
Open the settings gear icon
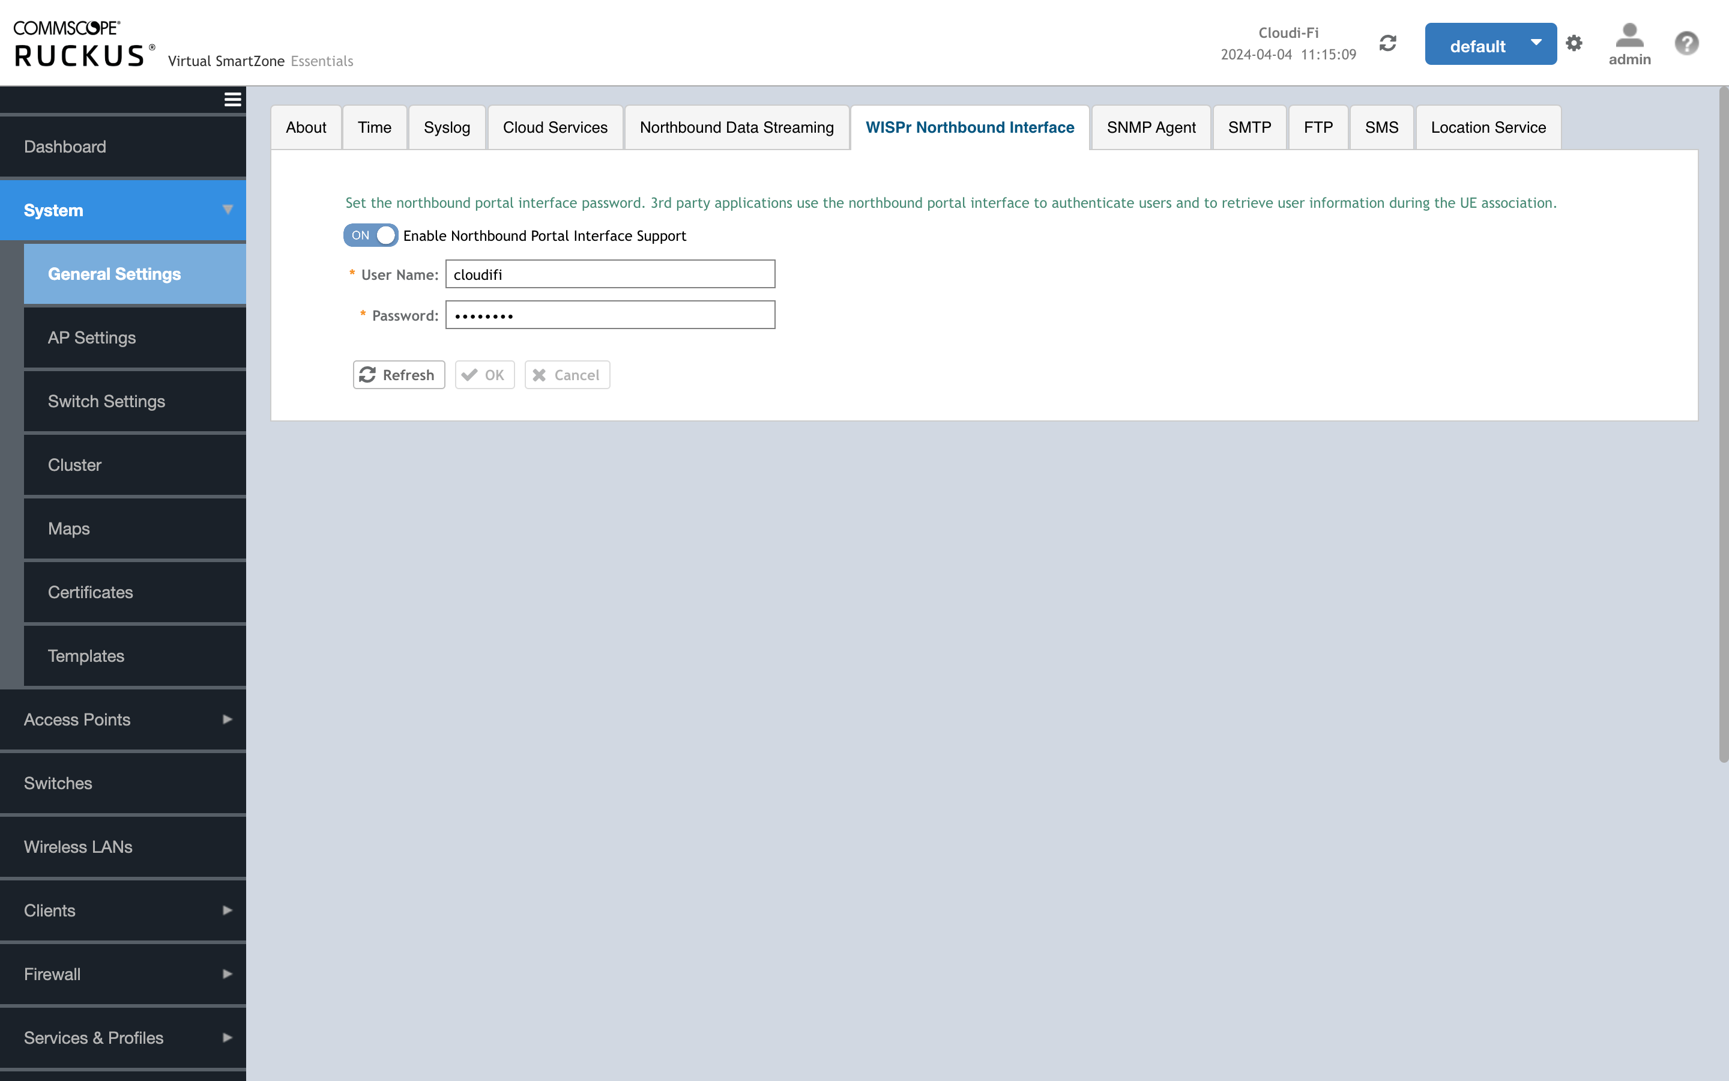(x=1574, y=43)
